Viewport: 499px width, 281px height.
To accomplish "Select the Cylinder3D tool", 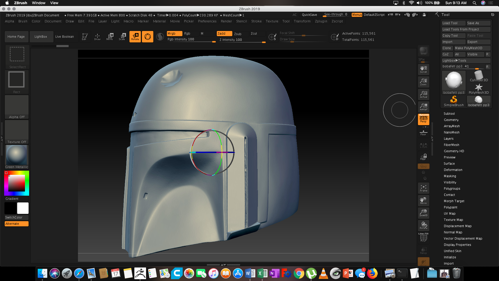I will pyautogui.click(x=479, y=76).
